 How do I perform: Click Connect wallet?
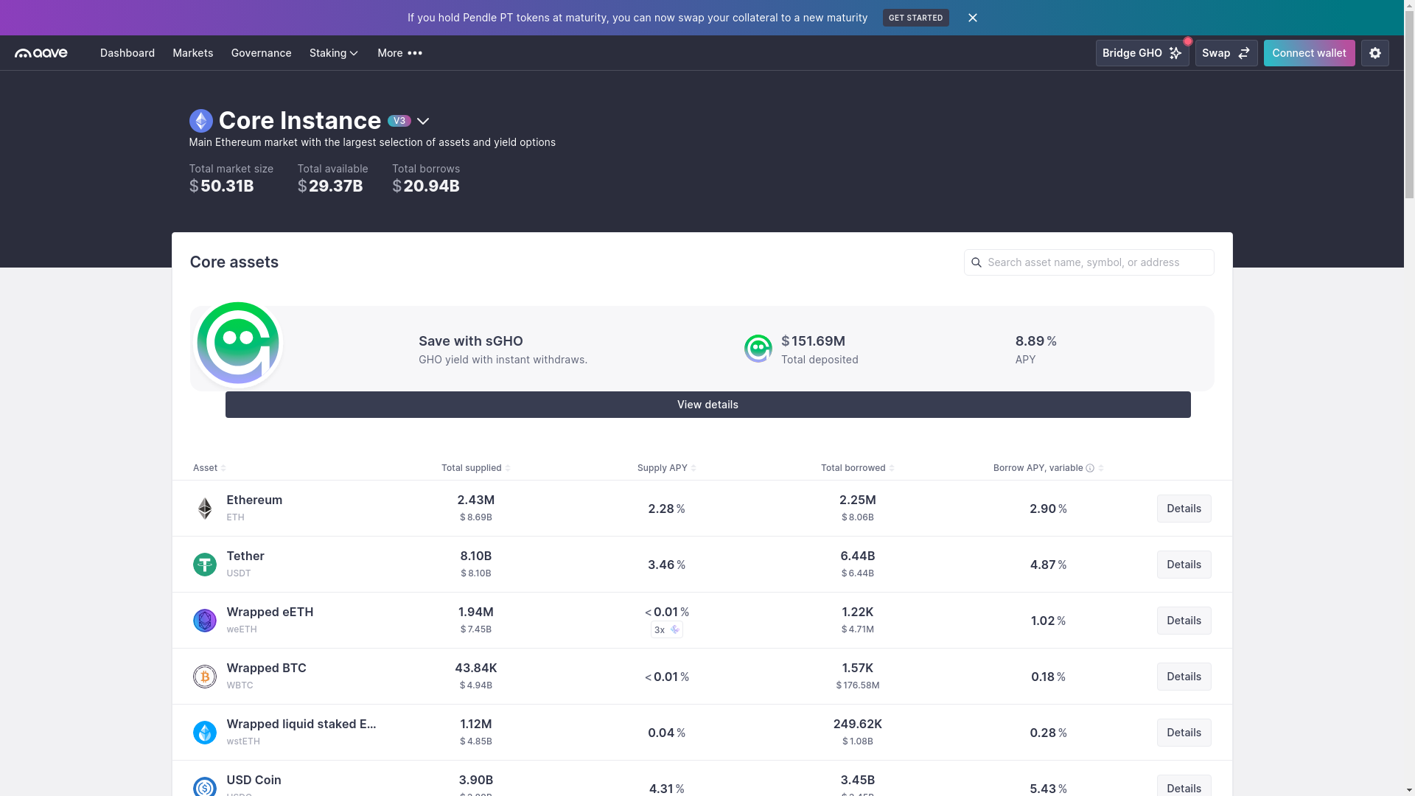(1309, 53)
